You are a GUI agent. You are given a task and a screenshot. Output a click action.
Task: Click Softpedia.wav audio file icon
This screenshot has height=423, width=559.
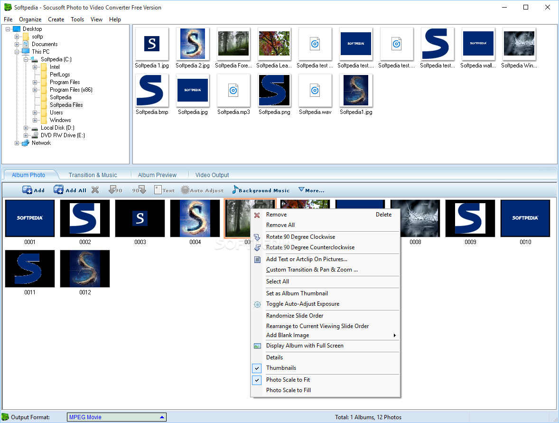315,90
